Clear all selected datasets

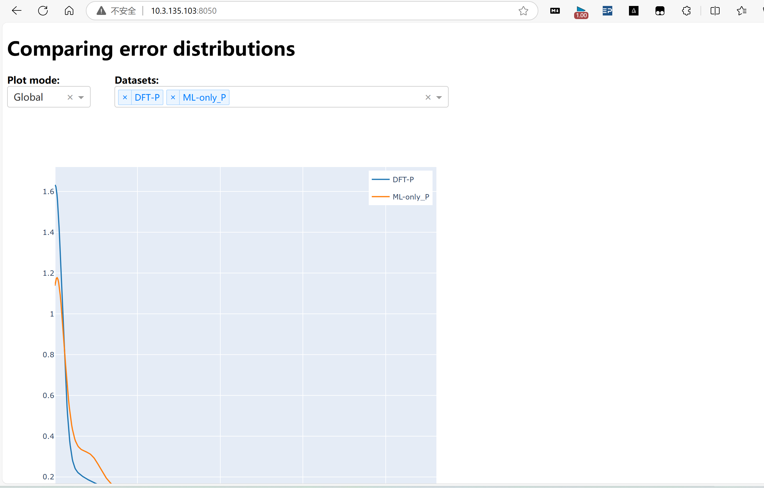[x=428, y=97]
